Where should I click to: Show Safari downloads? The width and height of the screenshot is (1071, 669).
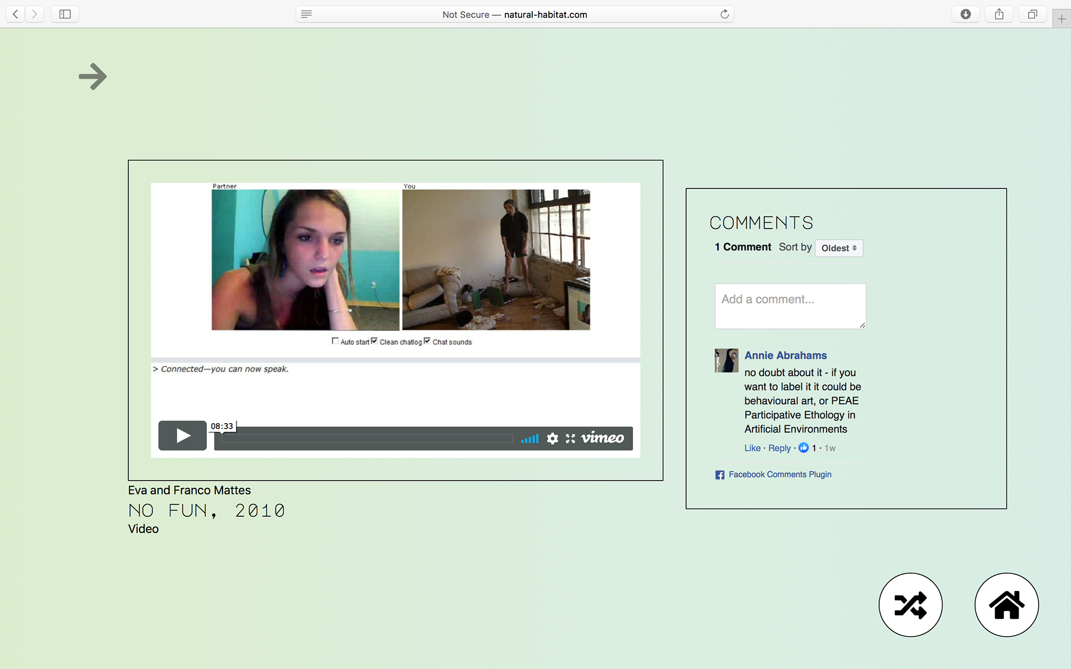tap(966, 14)
